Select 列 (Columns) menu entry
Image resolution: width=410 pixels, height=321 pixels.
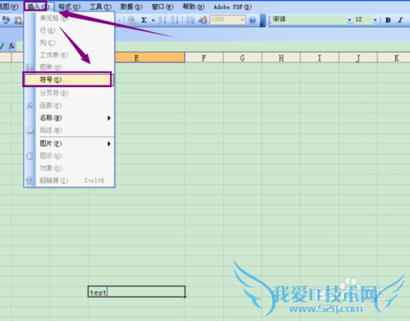(69, 43)
